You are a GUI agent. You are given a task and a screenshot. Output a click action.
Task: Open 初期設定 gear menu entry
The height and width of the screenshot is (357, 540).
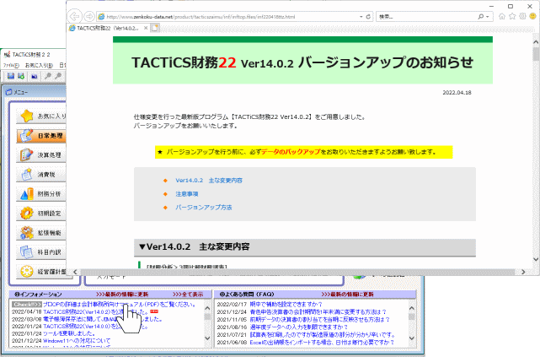click(41, 214)
